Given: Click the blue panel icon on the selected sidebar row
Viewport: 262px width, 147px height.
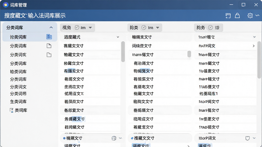Looking at the screenshot, I should click(49, 37).
